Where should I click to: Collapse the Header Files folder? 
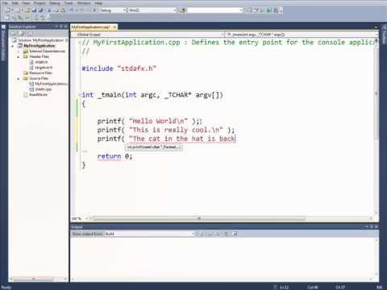[x=19, y=57]
